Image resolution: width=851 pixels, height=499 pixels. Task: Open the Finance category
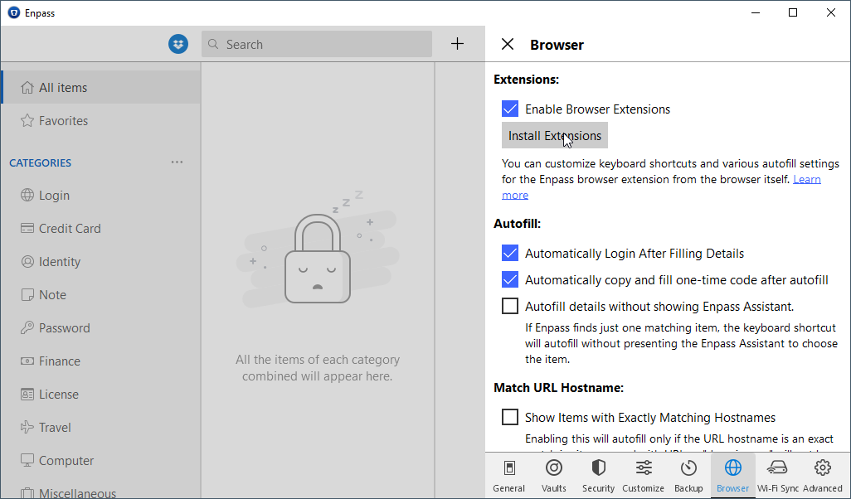point(101,361)
